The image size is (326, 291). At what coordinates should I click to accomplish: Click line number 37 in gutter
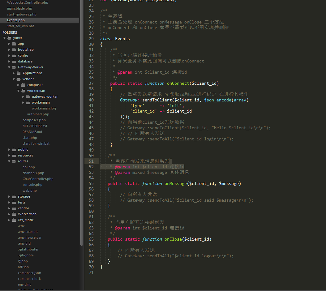coord(91,83)
